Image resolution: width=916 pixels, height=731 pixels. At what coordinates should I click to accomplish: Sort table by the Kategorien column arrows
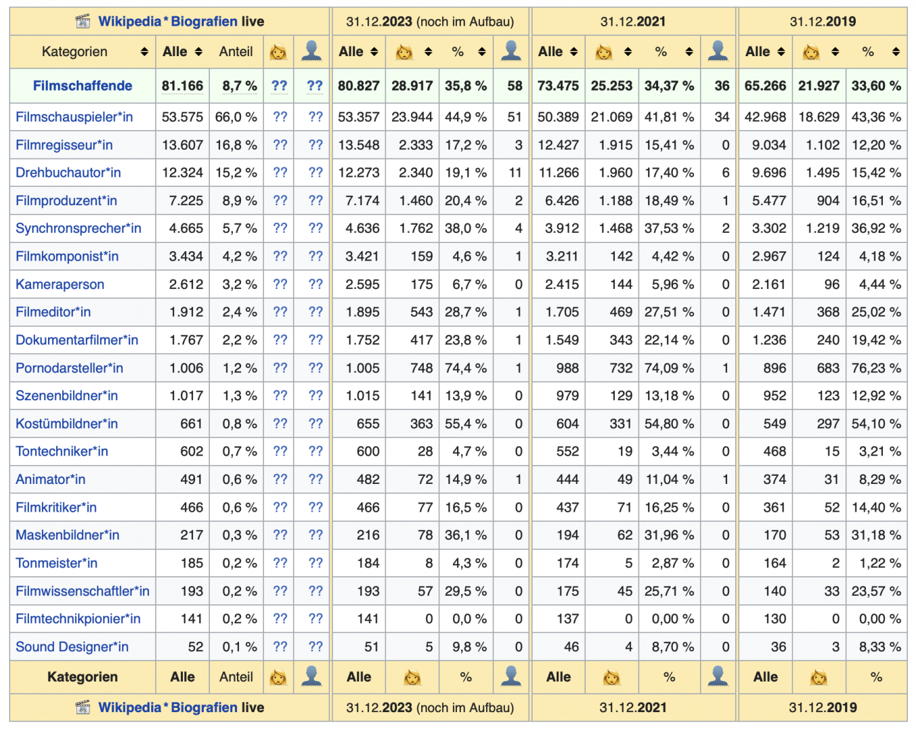144,52
